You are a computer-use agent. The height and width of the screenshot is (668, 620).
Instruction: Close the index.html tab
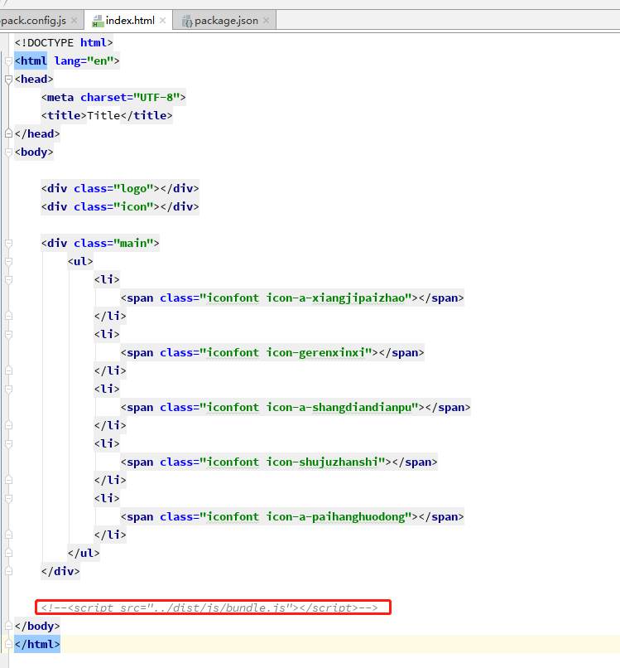click(x=162, y=21)
